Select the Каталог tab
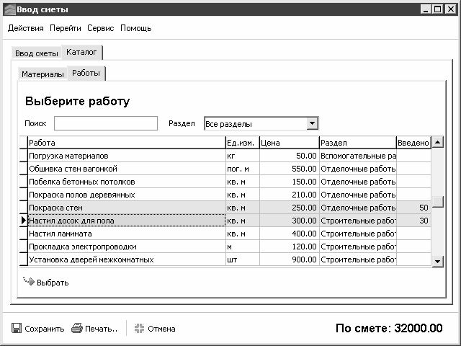 [x=81, y=53]
